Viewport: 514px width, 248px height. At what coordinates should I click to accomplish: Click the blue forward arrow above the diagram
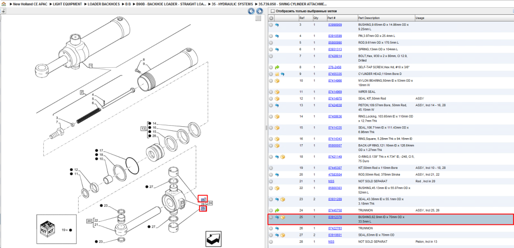[259, 11]
